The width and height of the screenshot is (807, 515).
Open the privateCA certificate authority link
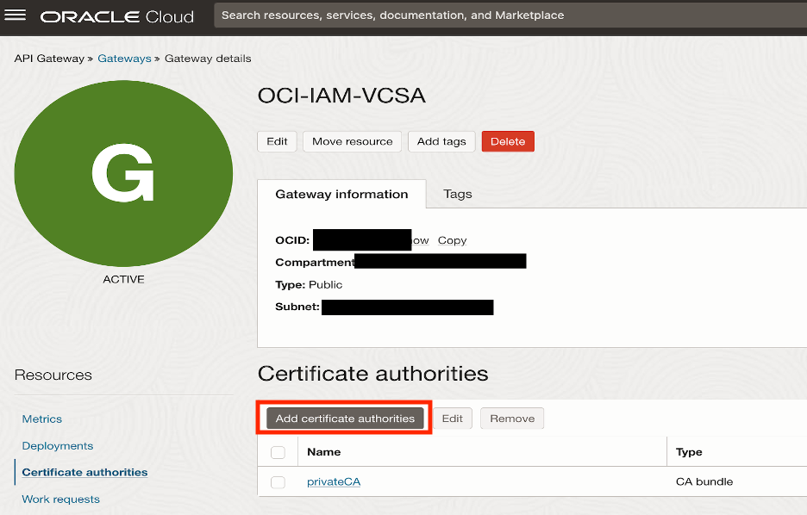pos(334,482)
